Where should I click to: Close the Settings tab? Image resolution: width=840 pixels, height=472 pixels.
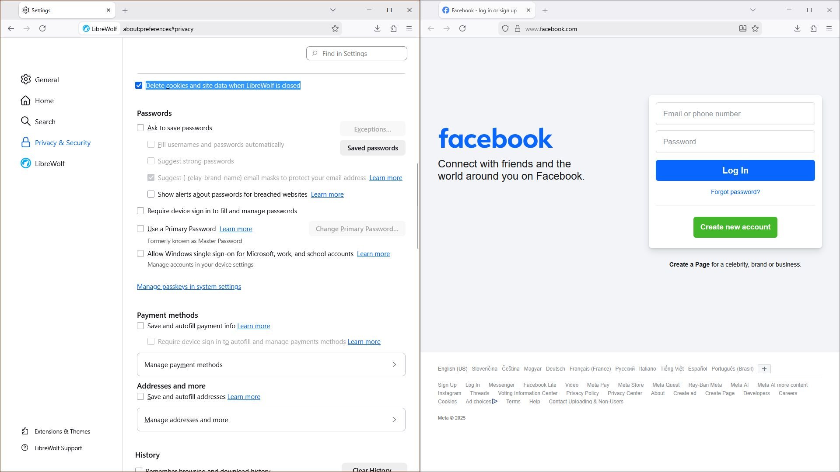click(108, 10)
